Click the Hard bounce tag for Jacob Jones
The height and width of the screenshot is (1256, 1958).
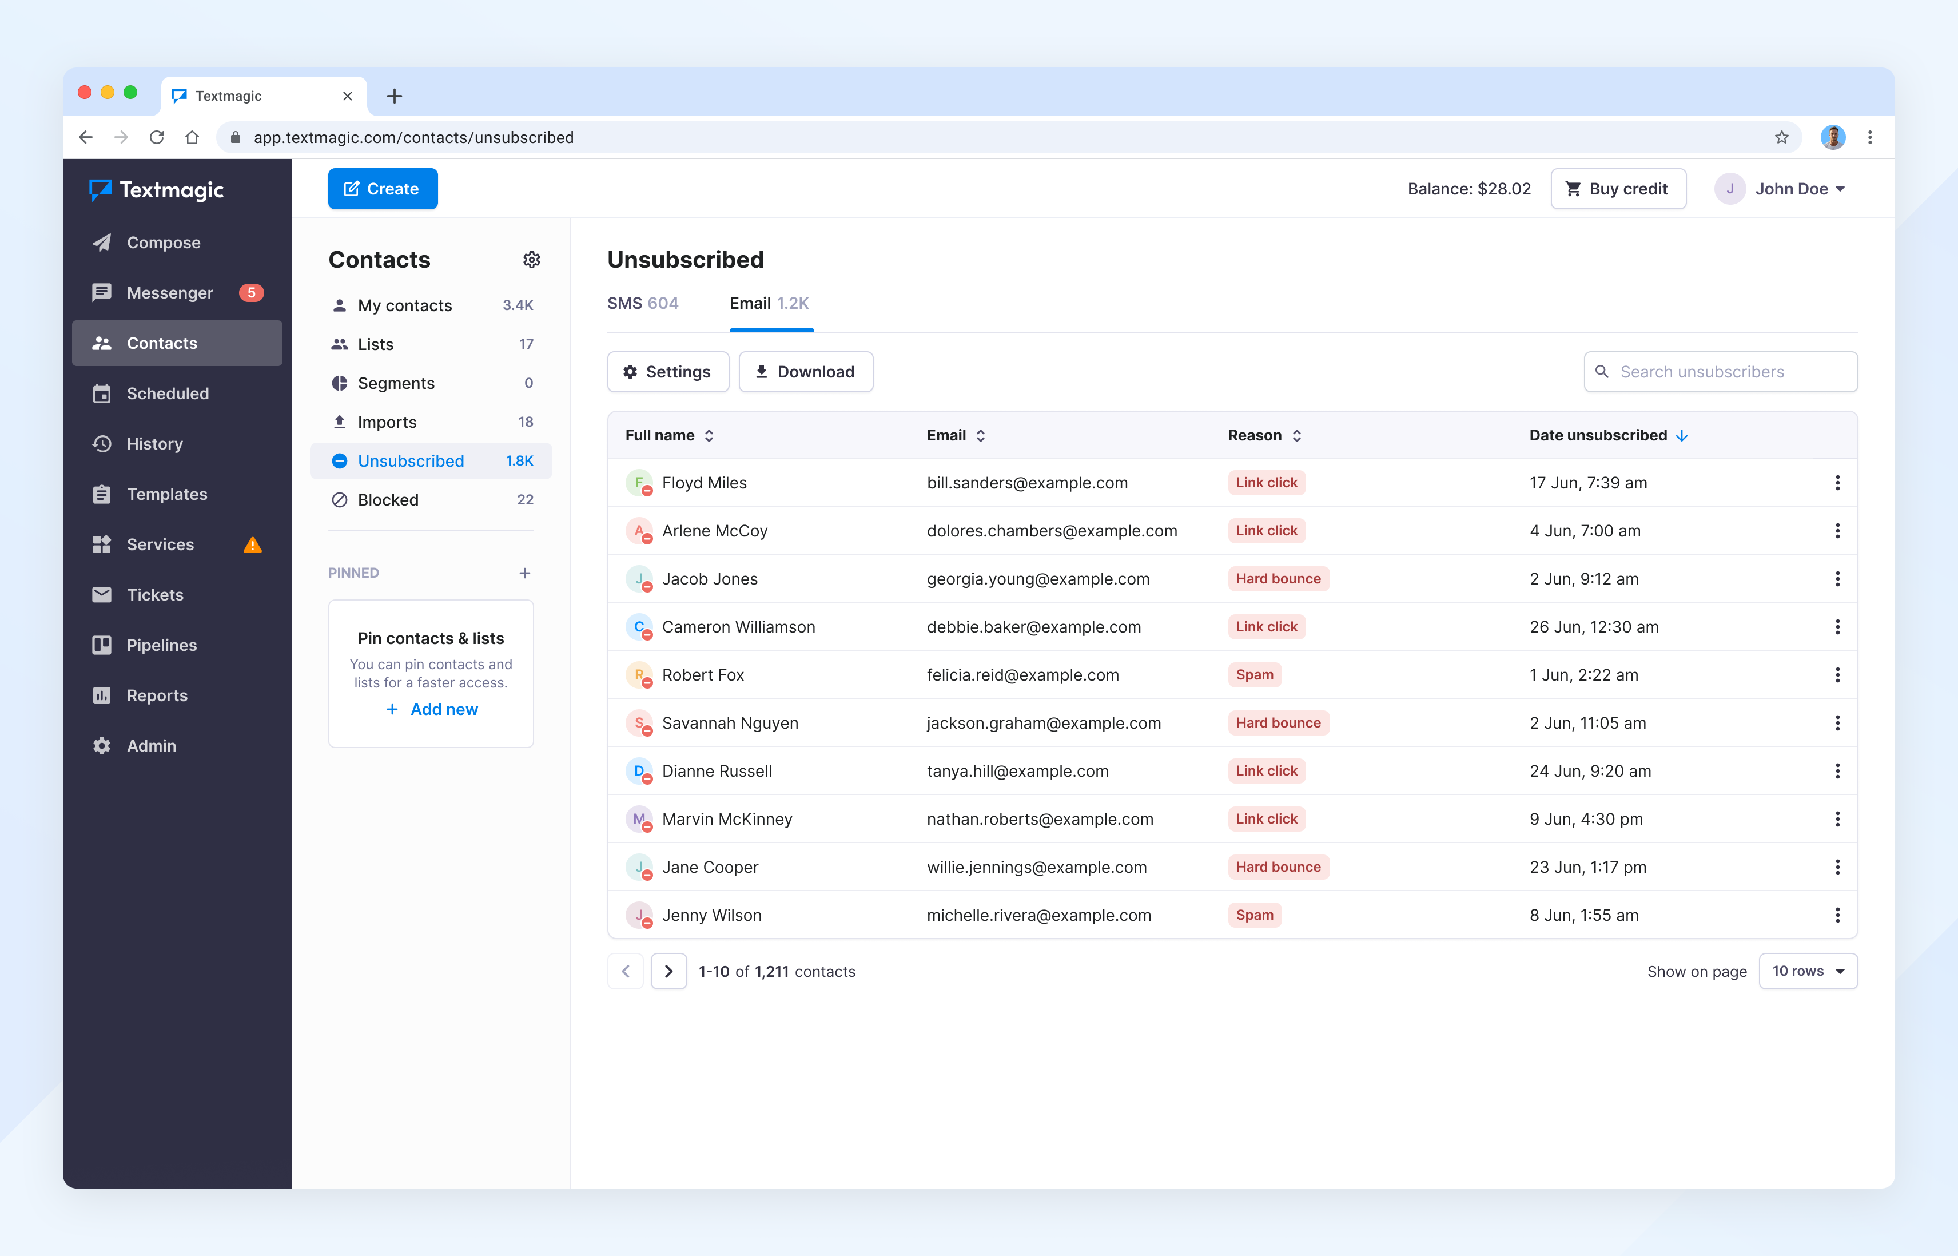1278,579
